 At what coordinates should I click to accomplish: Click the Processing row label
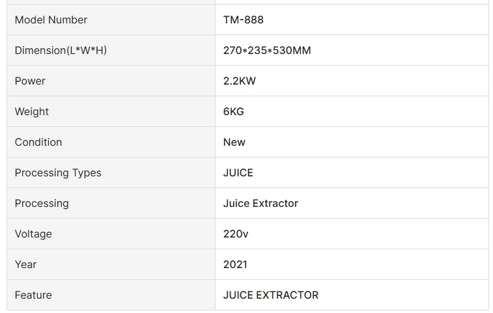pyautogui.click(x=42, y=203)
